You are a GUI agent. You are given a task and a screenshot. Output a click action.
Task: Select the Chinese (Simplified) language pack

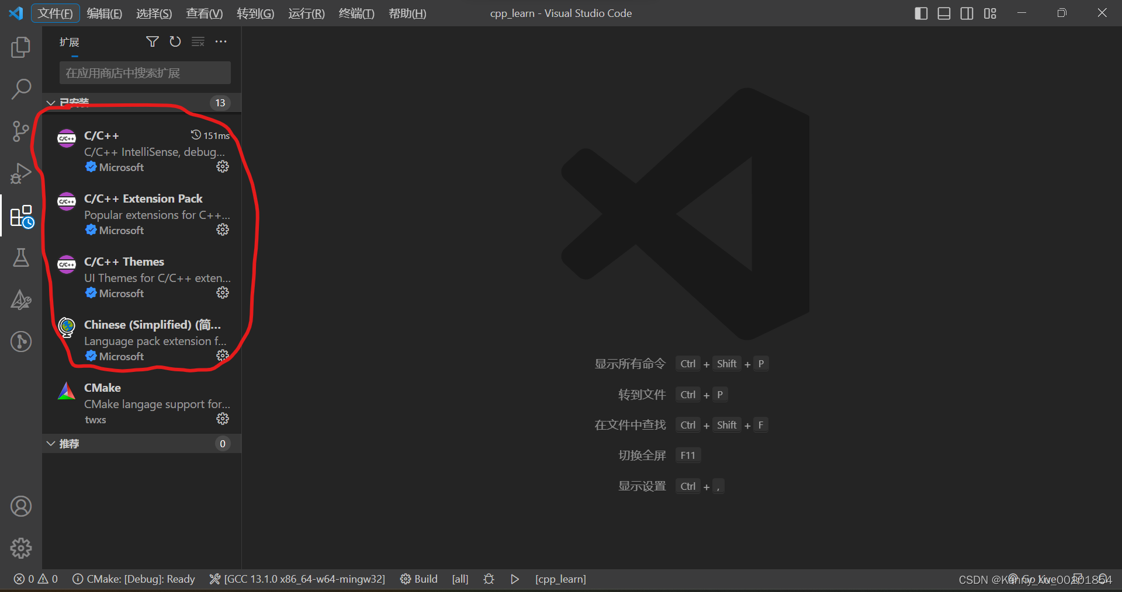[x=142, y=340]
